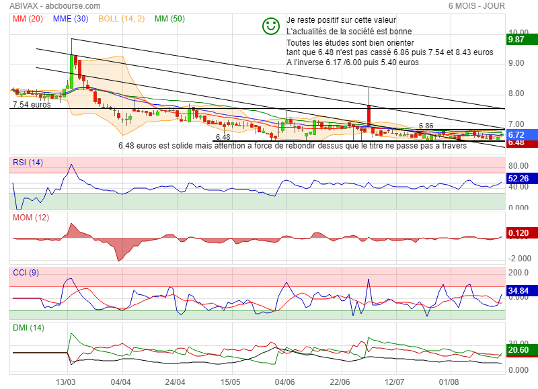Click the RSI (14) indicator label
Image resolution: width=538 pixels, height=389 pixels.
pyautogui.click(x=28, y=163)
